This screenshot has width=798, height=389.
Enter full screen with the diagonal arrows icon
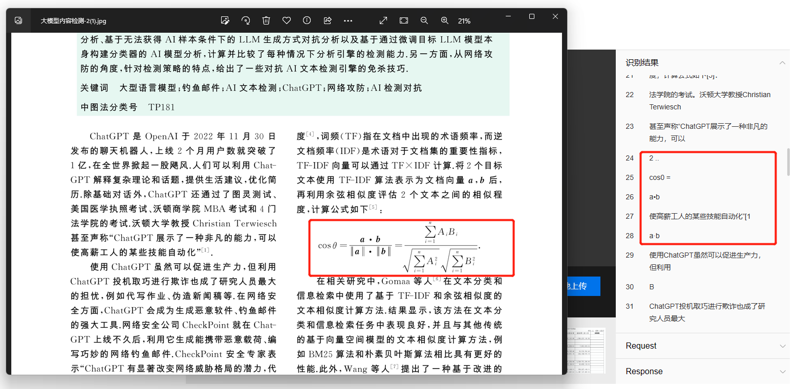pos(383,20)
